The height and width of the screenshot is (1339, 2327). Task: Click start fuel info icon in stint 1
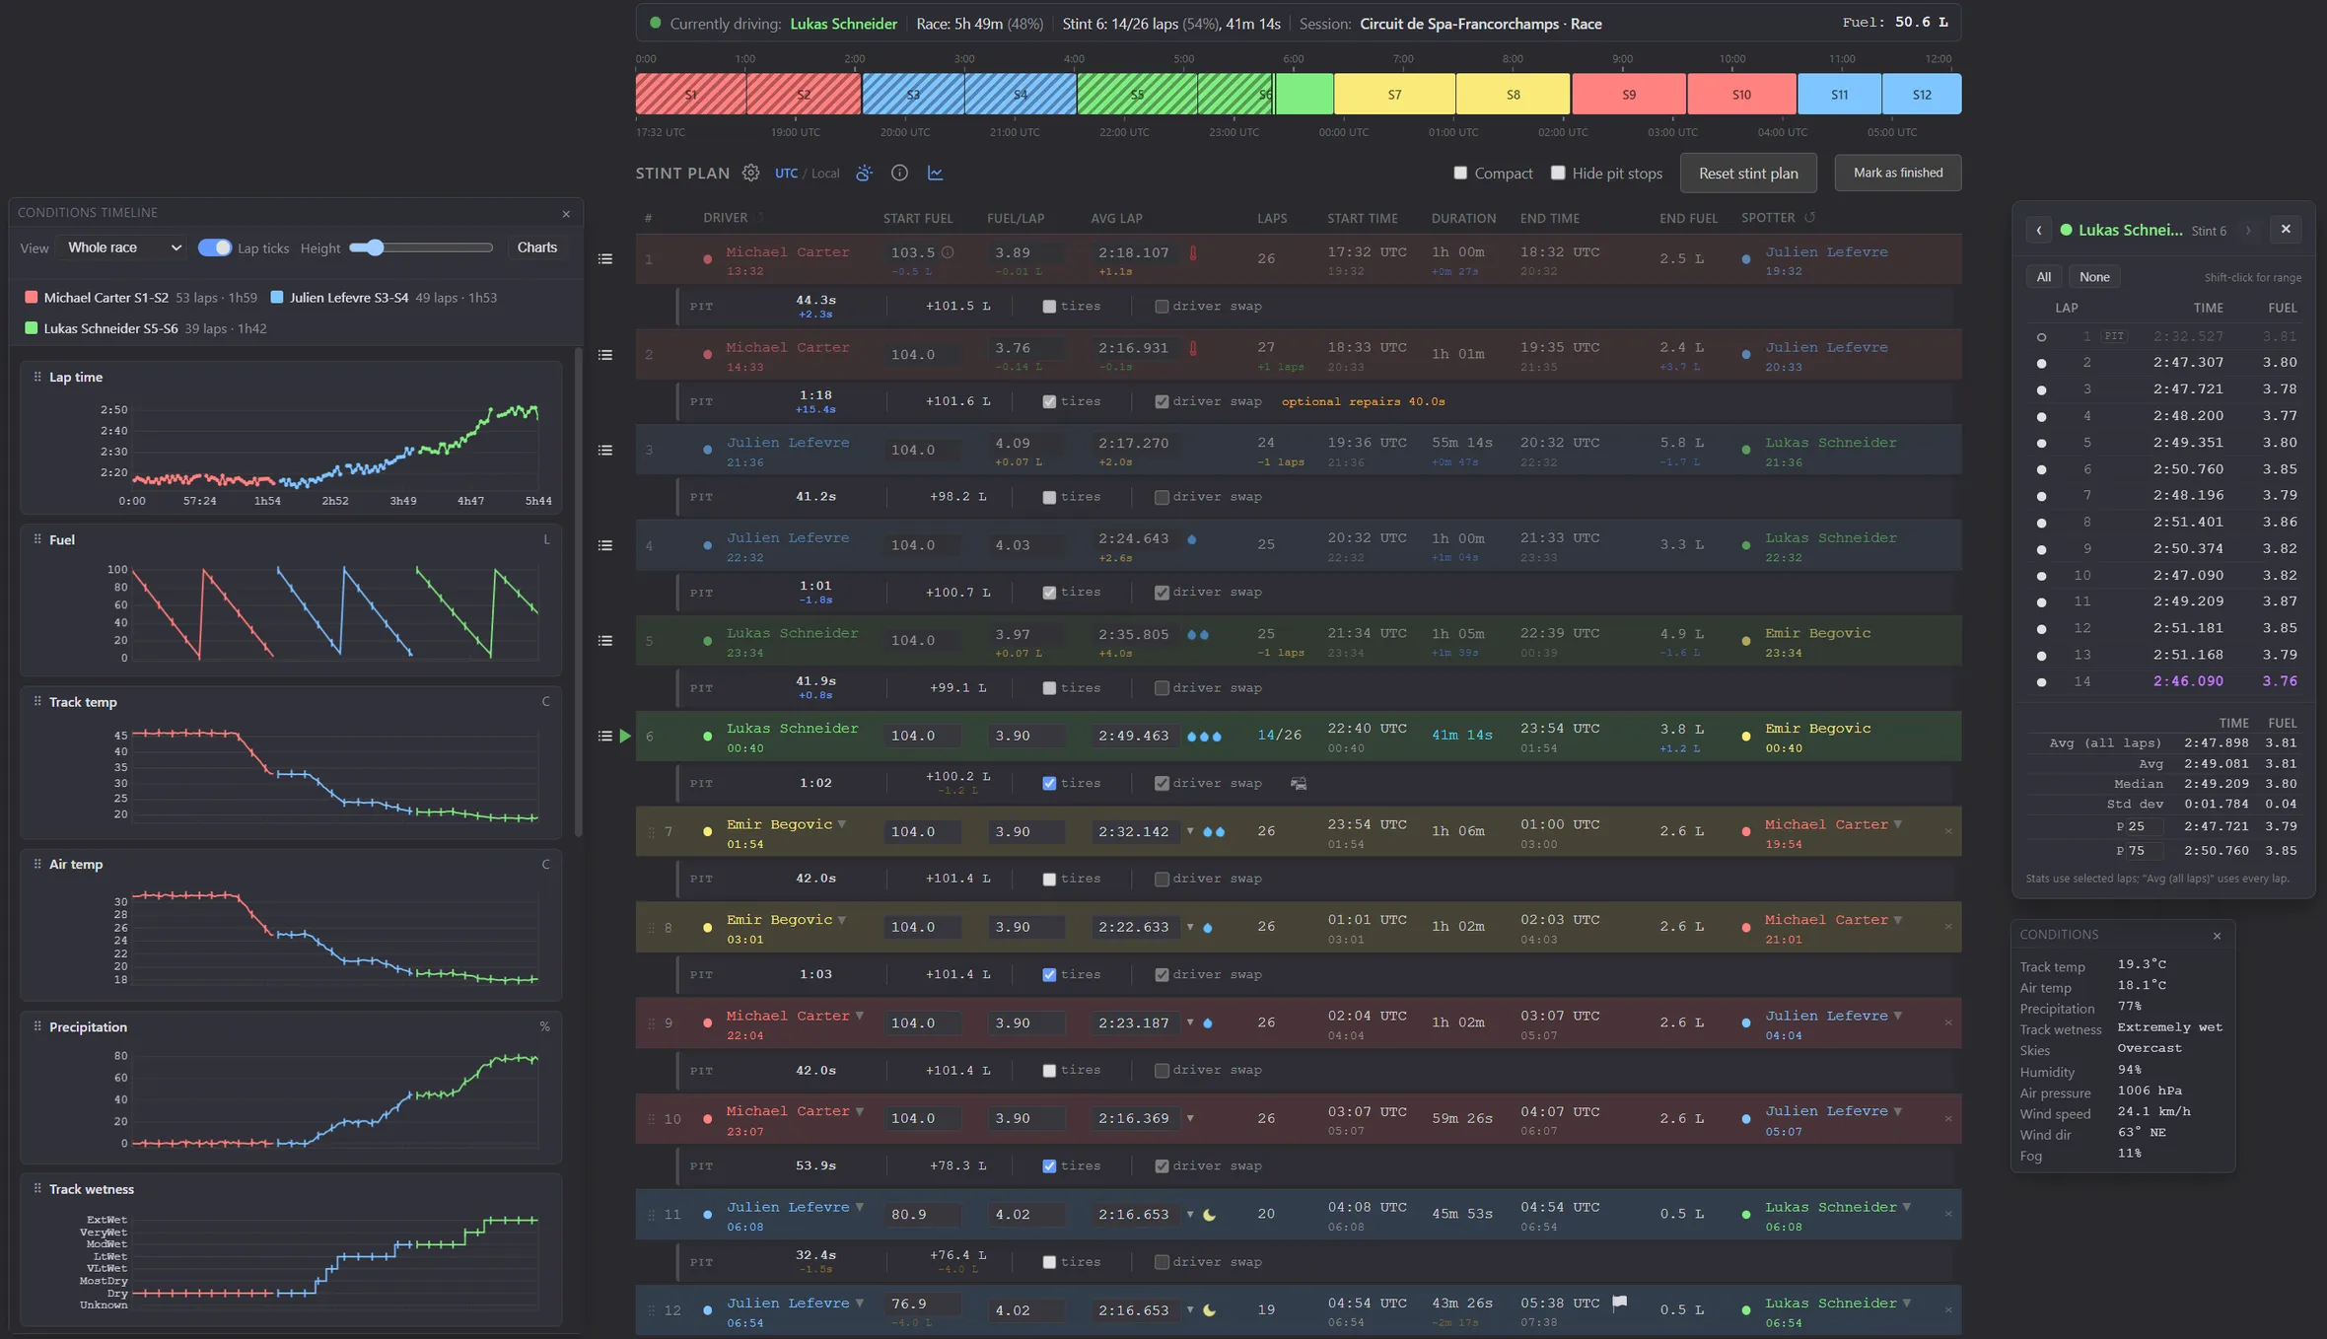[948, 252]
